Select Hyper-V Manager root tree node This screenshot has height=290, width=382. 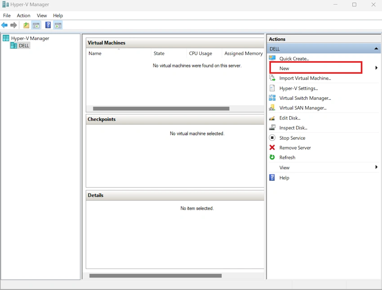[30, 38]
